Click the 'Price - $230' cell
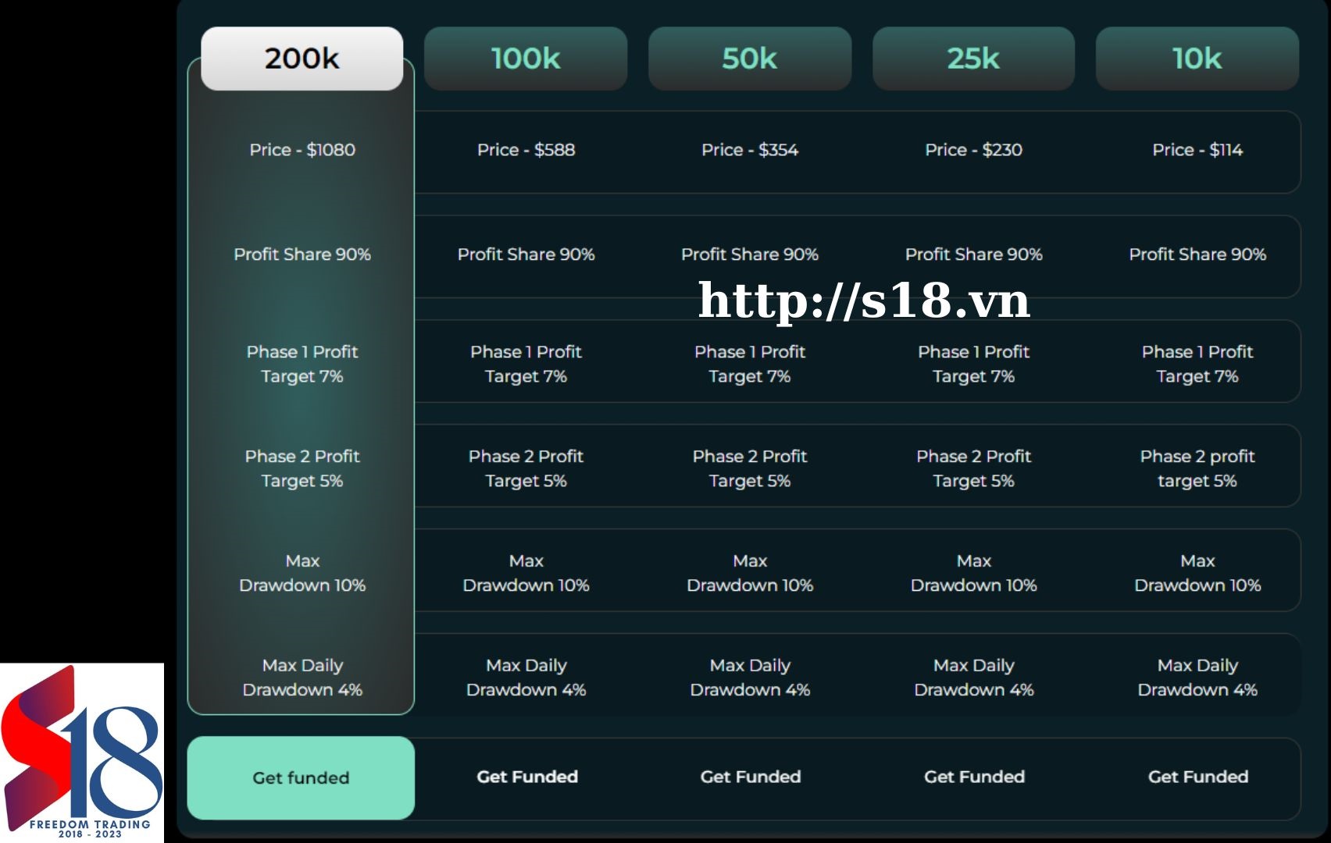Screen dimensions: 1331x843 (x=973, y=150)
